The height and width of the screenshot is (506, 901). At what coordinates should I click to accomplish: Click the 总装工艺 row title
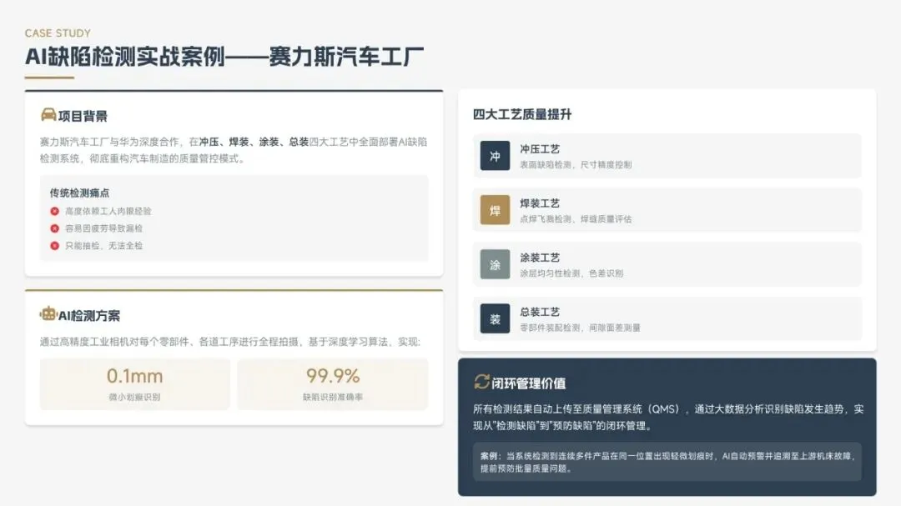pyautogui.click(x=540, y=312)
